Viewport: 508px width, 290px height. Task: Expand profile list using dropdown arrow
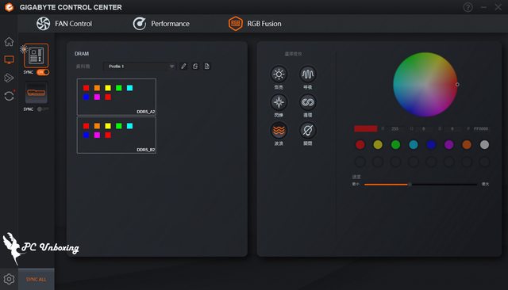pos(171,67)
